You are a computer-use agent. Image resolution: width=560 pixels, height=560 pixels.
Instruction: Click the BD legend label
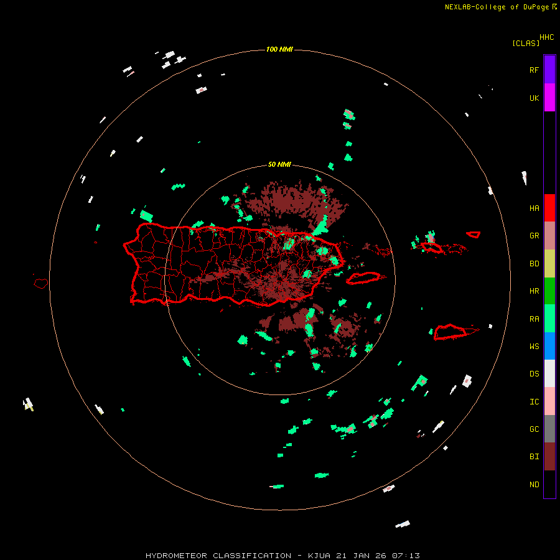coord(534,264)
